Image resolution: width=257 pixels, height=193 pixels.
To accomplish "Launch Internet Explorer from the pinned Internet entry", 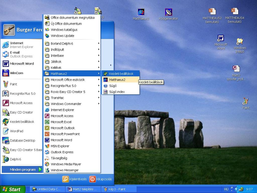I will 22,45.
